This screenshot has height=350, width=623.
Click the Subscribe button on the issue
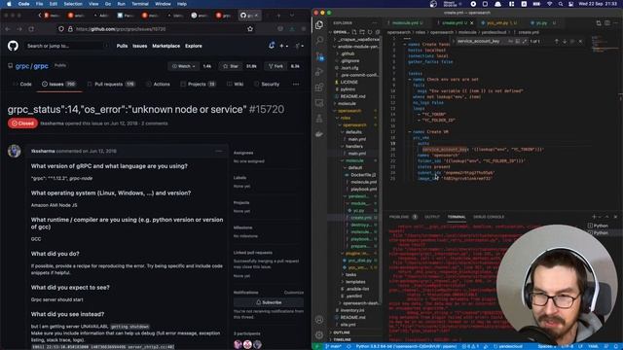point(269,302)
